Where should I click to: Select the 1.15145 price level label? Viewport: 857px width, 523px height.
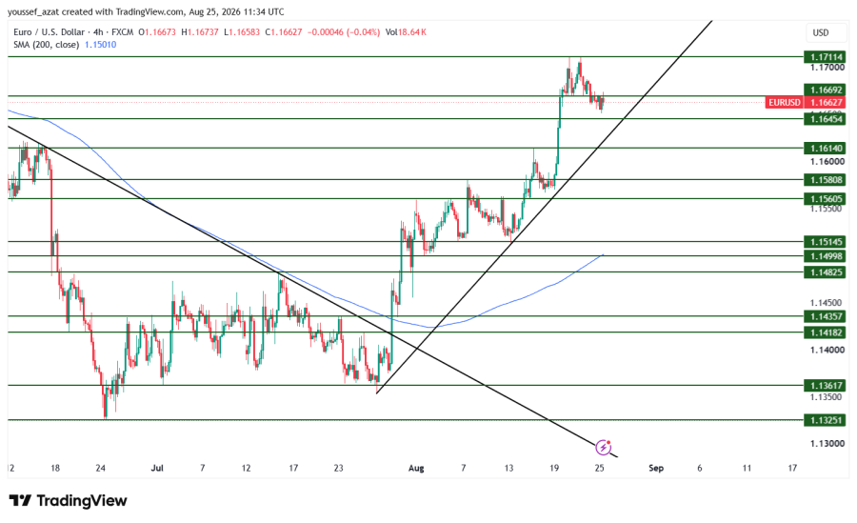point(825,241)
